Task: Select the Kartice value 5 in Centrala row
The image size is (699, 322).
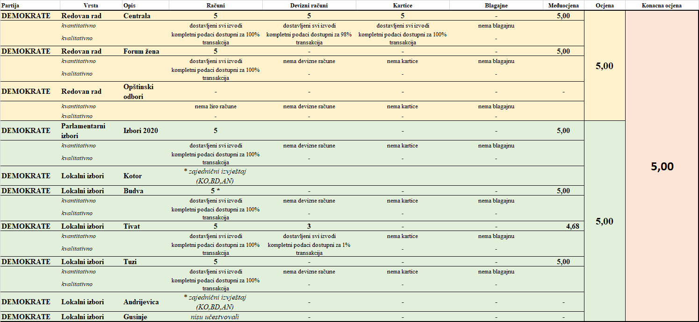Action: click(x=403, y=16)
